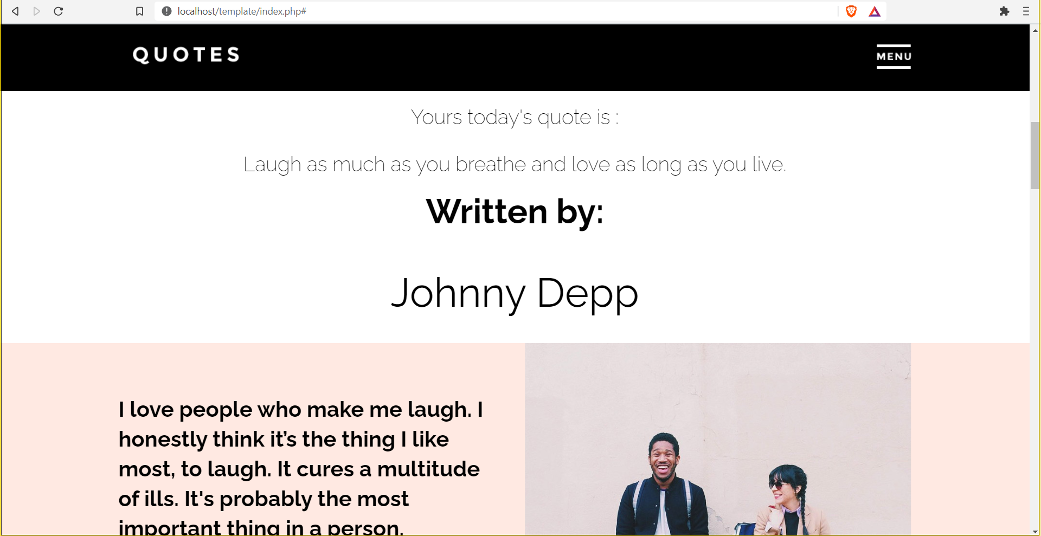Click 'Yours today's quote is :' text
Screen dimensions: 1041x536
(515, 117)
